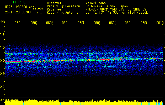Click the 0609 time marker
This screenshot has width=165, height=105.
pos(144,23)
